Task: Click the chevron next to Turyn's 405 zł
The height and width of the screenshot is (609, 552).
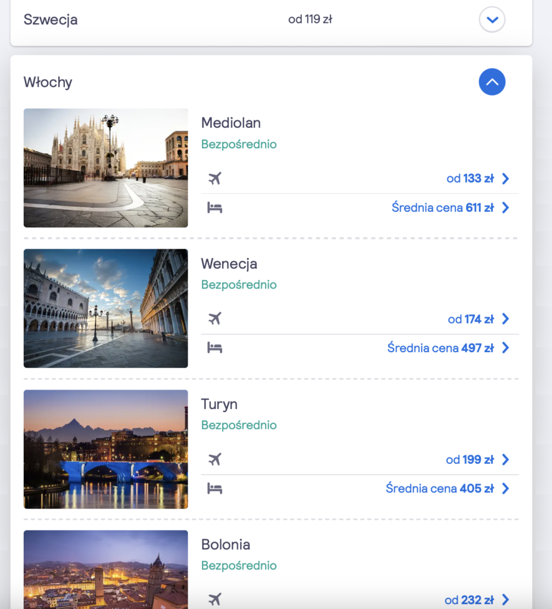Action: tap(506, 488)
